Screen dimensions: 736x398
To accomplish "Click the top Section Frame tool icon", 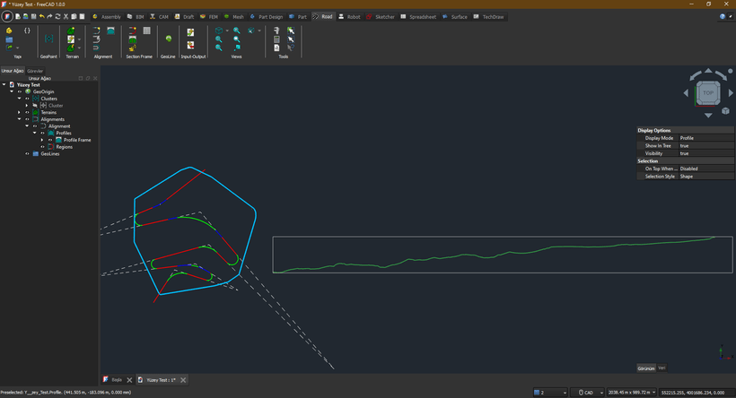I will [133, 30].
